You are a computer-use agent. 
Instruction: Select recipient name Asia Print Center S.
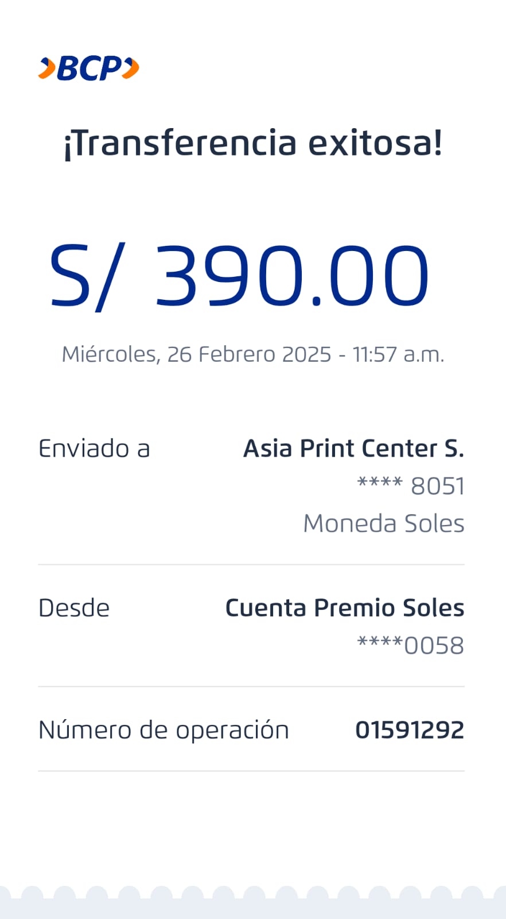[x=353, y=449]
